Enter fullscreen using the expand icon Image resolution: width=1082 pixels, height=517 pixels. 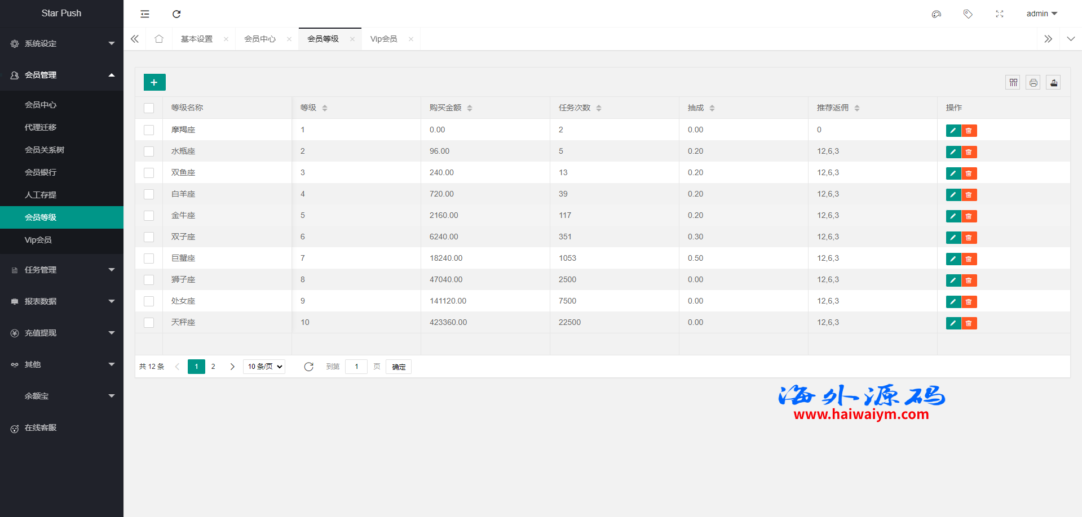pos(999,14)
